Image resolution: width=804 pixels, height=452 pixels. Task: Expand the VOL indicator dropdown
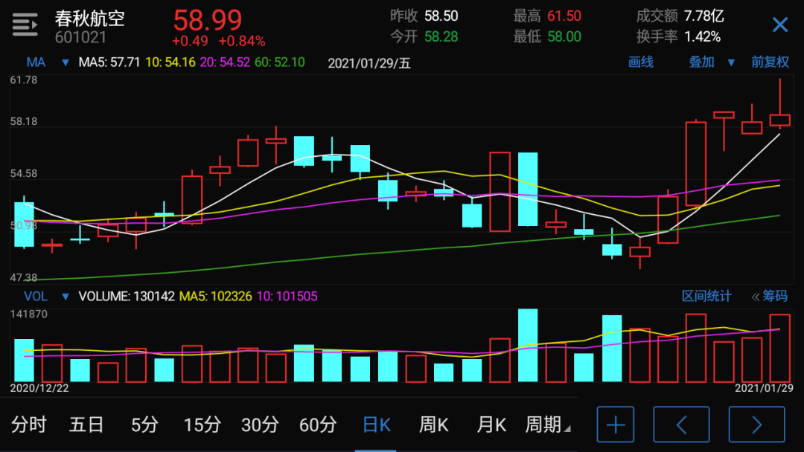pos(65,297)
